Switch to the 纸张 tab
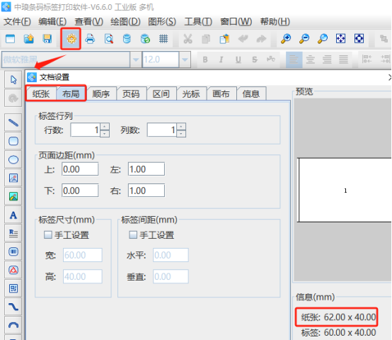The width and height of the screenshot is (392, 340). click(41, 94)
